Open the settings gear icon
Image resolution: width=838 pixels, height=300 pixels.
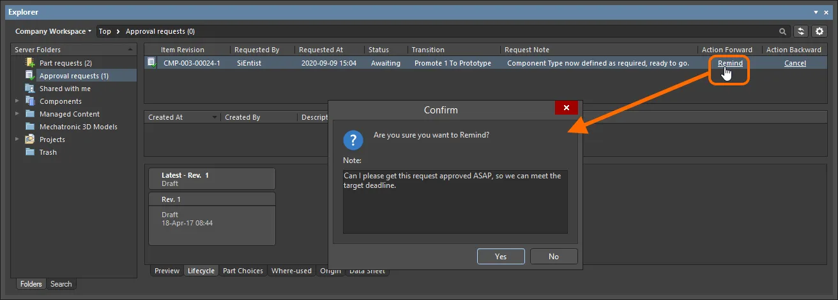click(x=819, y=31)
